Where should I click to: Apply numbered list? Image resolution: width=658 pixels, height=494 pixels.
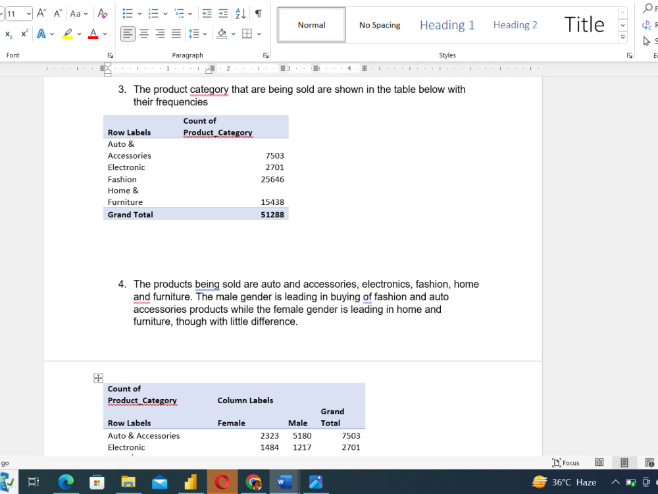(153, 13)
